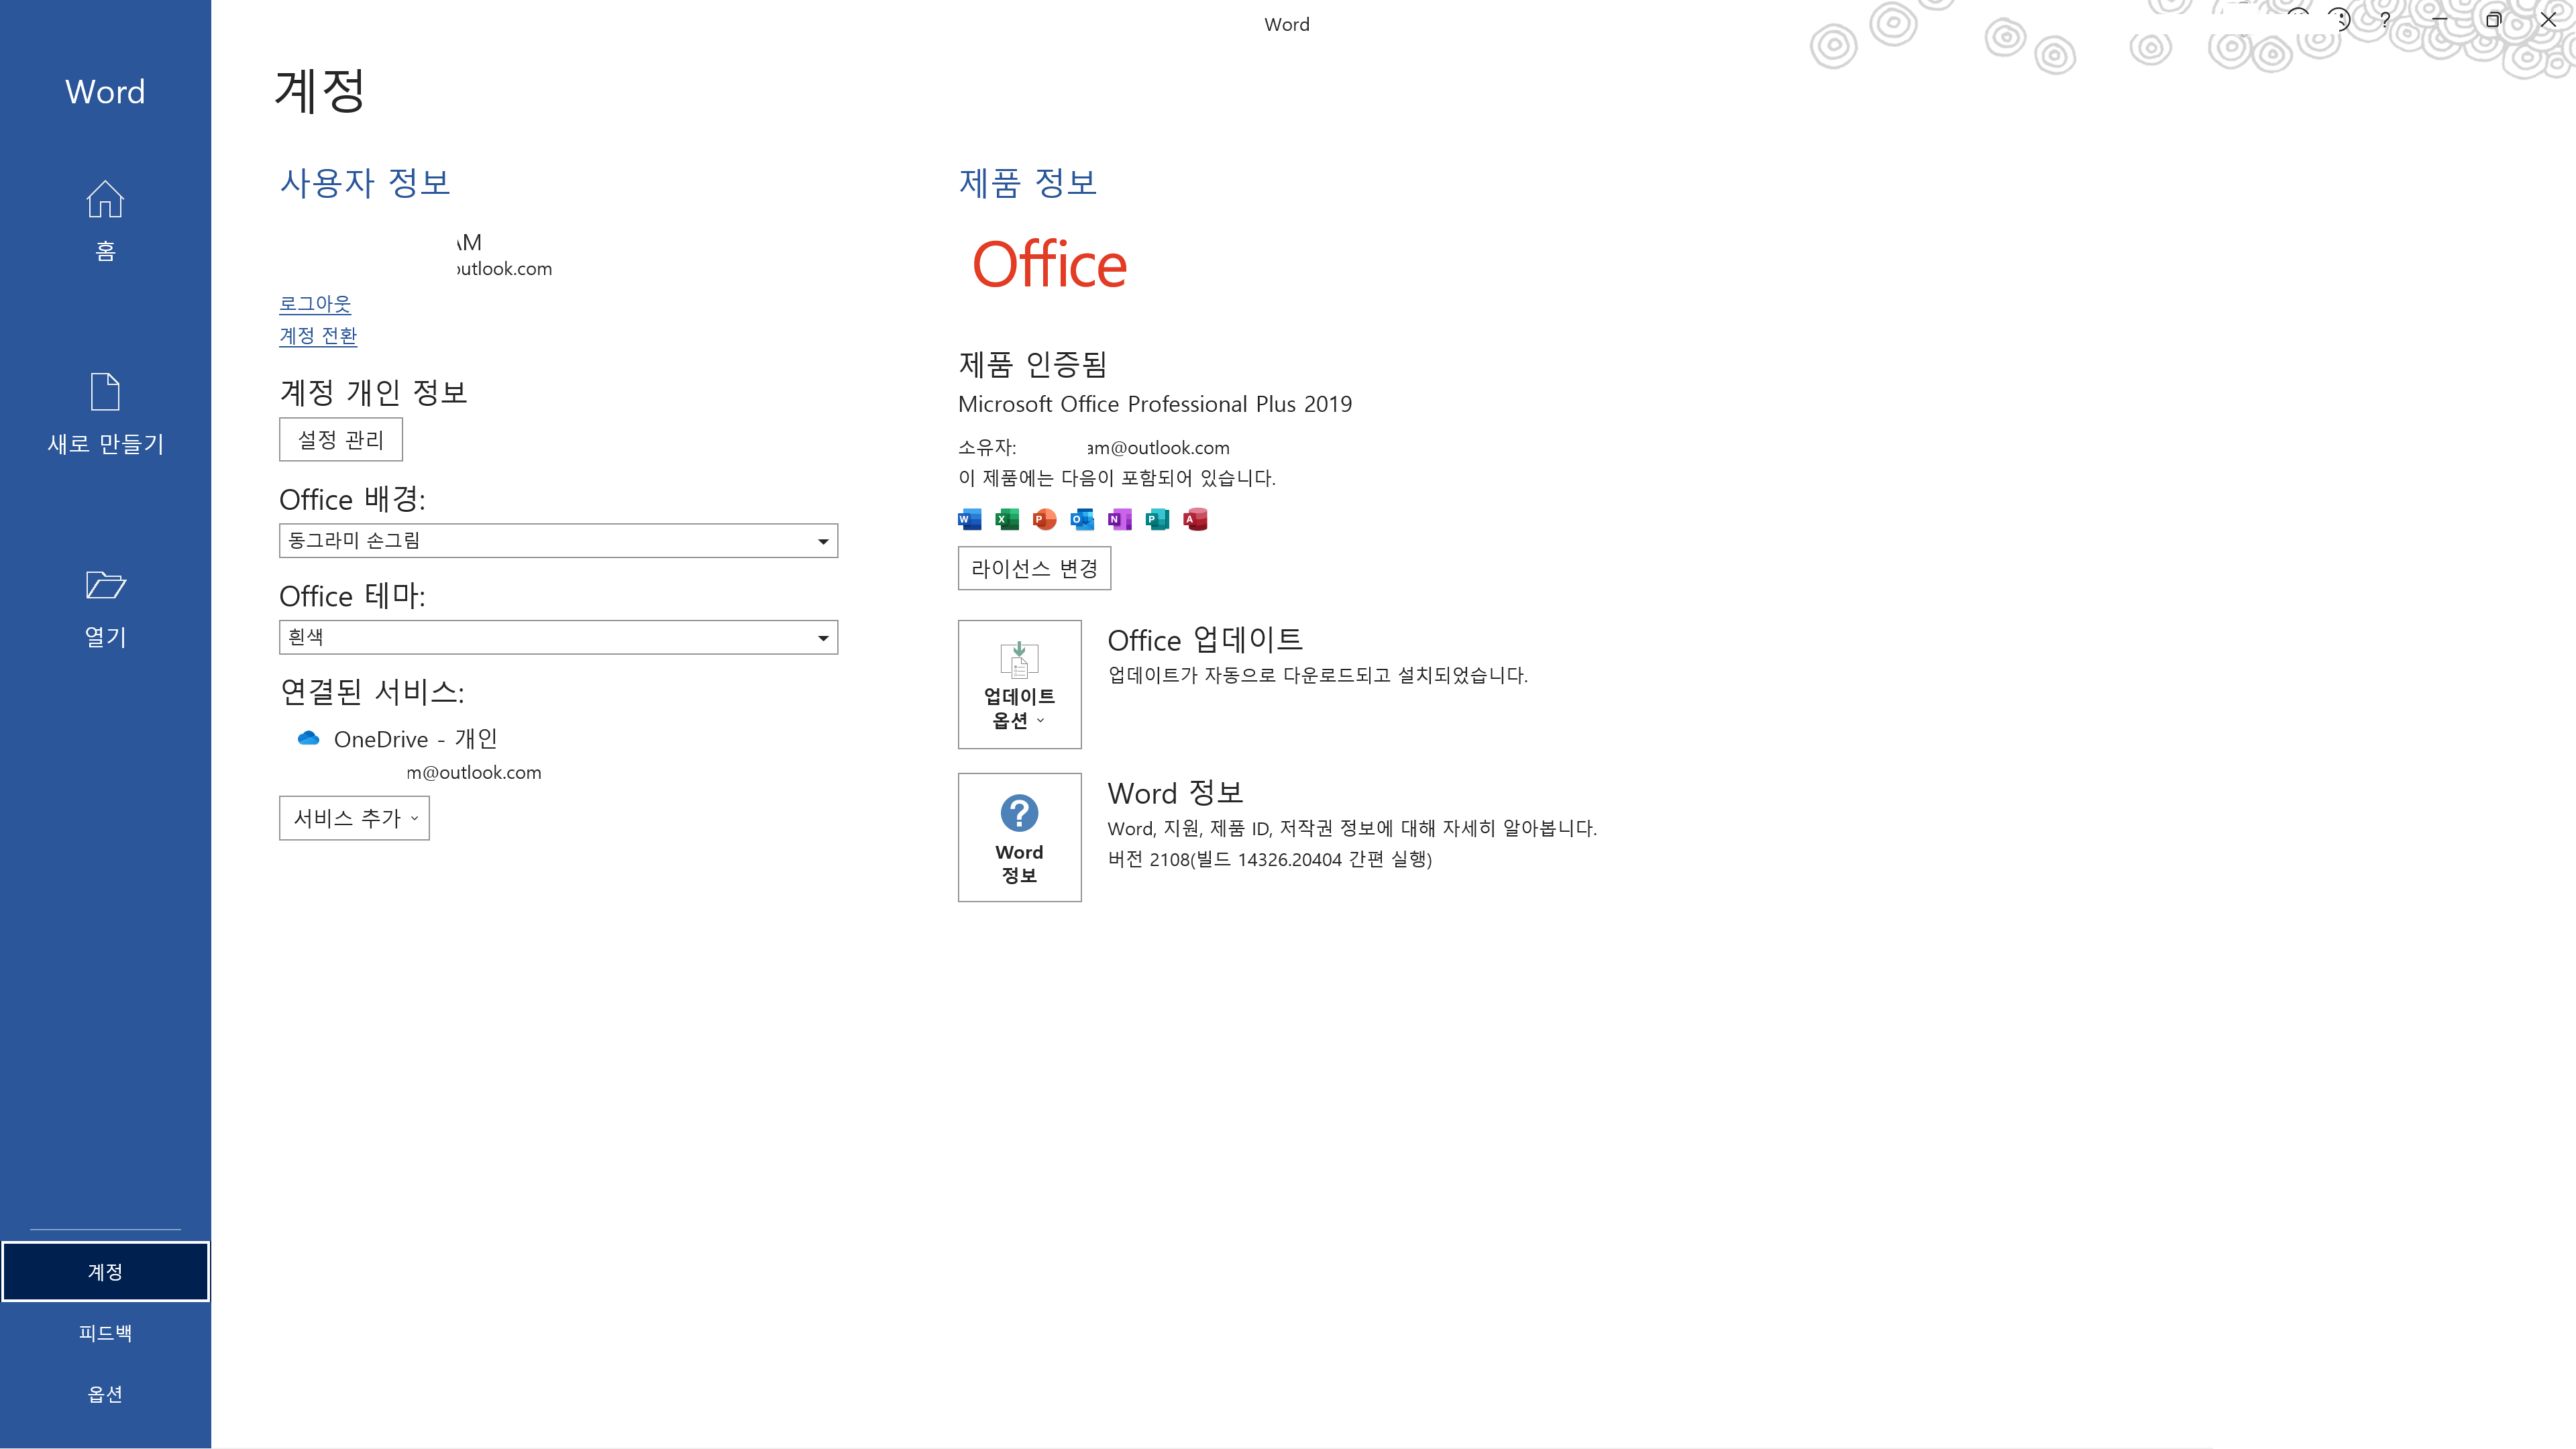Expand the 서비스 추가 (Add a service) dropdown
The width and height of the screenshot is (2576, 1449).
[354, 818]
